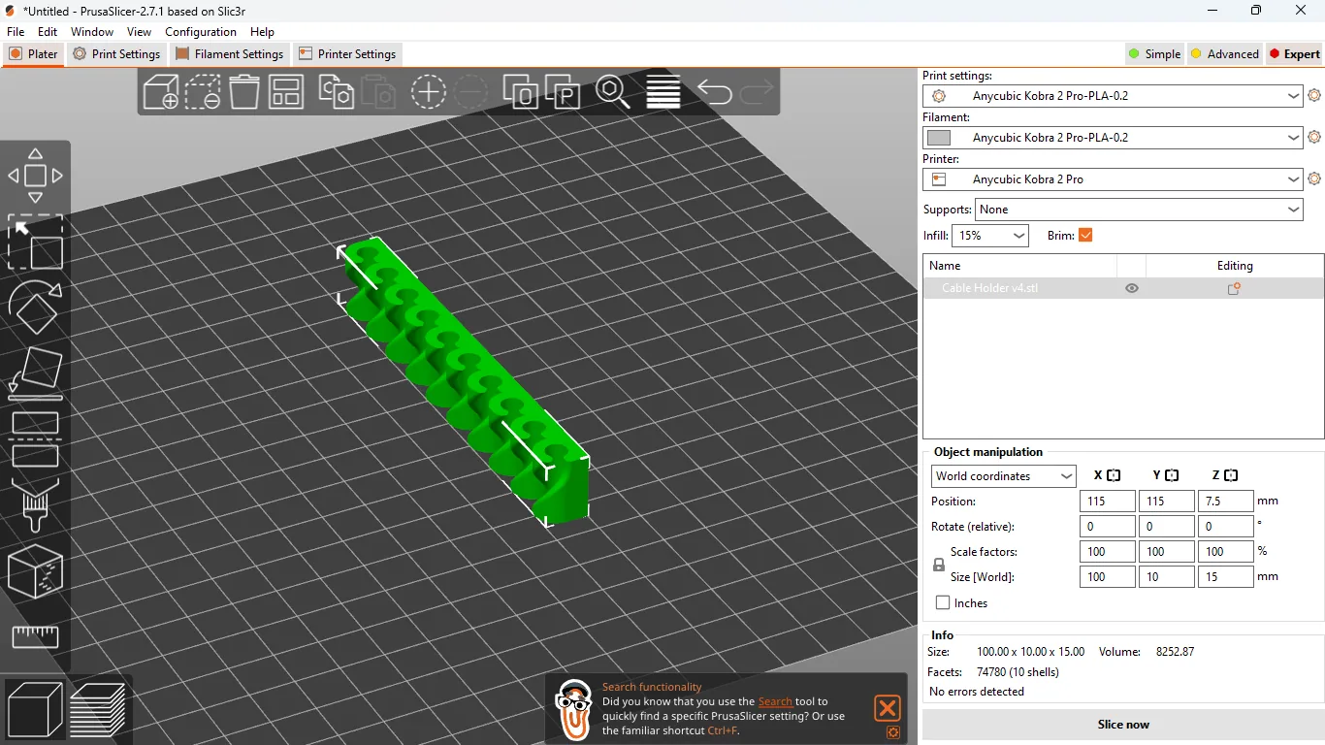Click the gray filament color swatch
Screen dimensions: 1325x745
[x=939, y=138]
